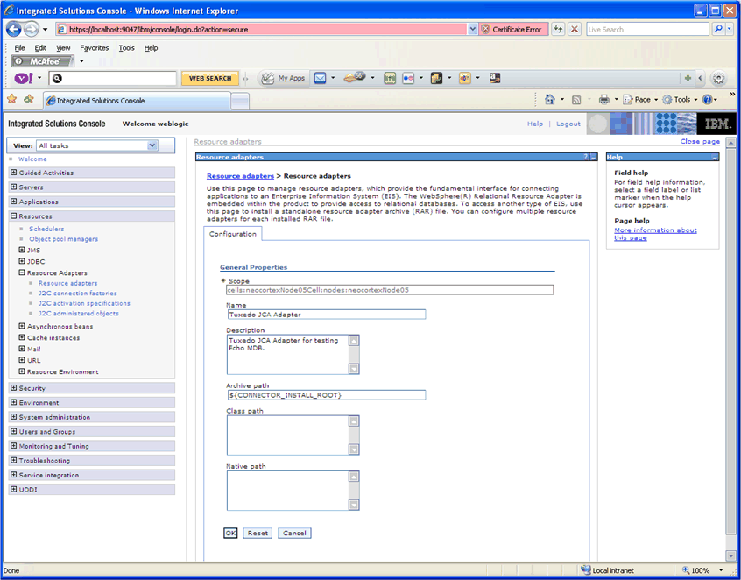Click the Name input field
This screenshot has width=741, height=580.
(x=326, y=315)
